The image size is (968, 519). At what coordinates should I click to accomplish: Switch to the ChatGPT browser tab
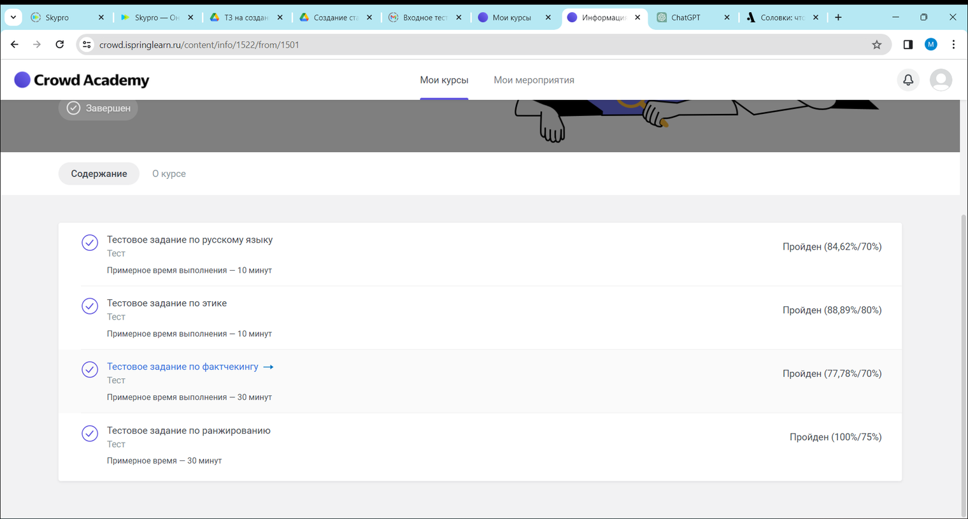click(693, 17)
